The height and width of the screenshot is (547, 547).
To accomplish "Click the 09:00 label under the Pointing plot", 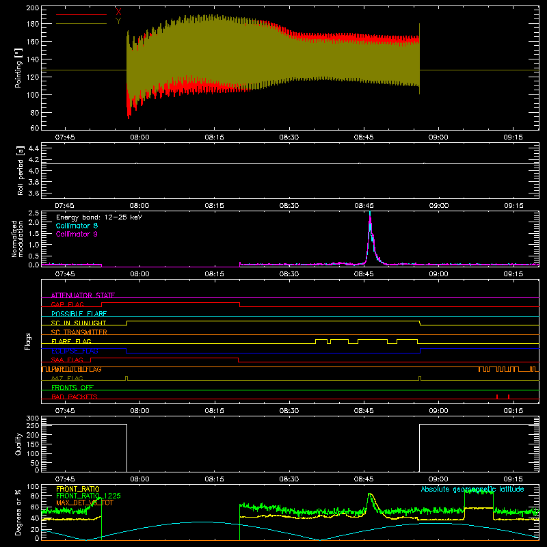I will [x=438, y=137].
